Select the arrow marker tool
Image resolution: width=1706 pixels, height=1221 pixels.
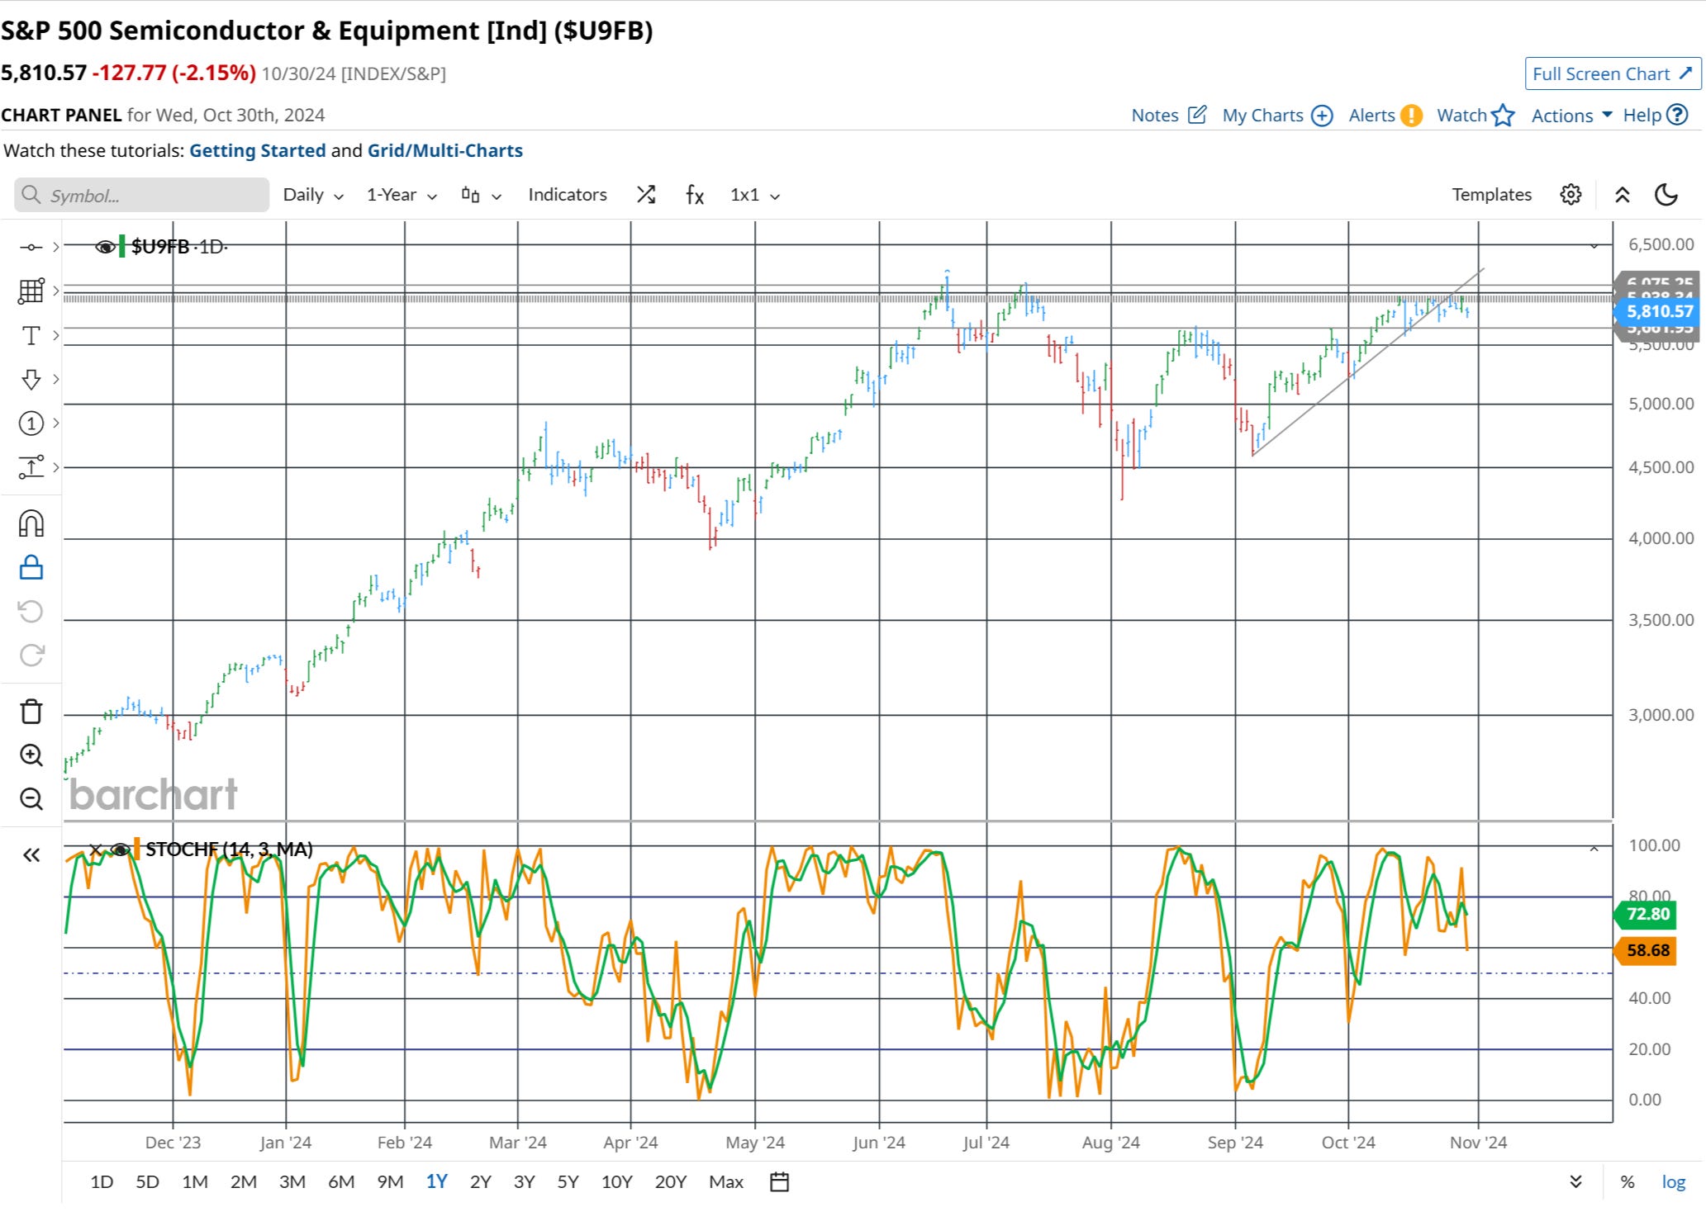(31, 379)
